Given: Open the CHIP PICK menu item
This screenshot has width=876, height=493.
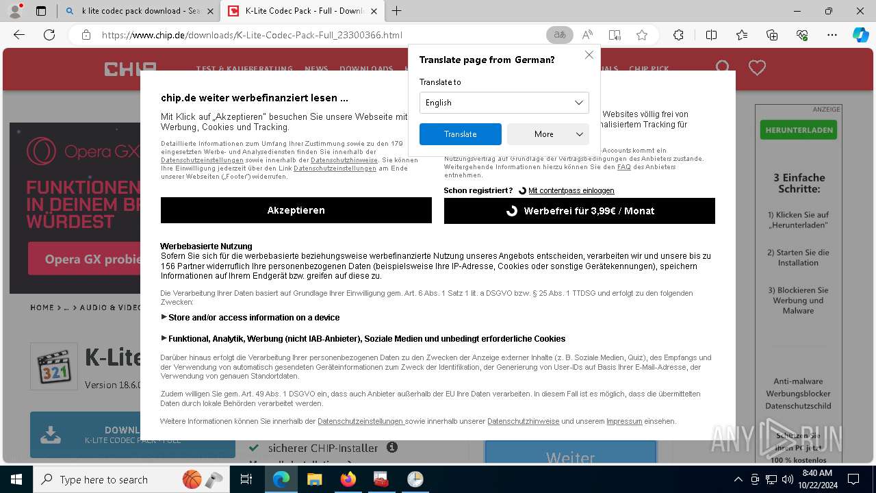Looking at the screenshot, I should [x=649, y=69].
